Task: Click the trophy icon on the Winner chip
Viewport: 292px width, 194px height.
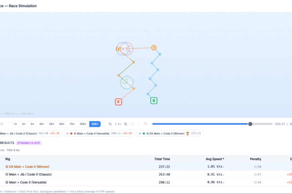Action: coord(187,134)
